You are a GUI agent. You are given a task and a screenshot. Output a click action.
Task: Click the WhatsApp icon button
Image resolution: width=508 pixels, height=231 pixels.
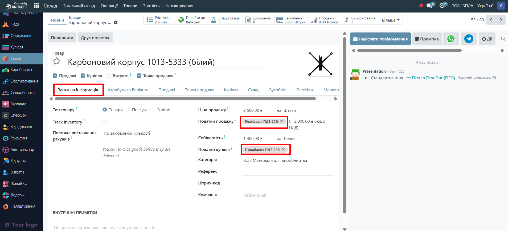[x=451, y=39]
